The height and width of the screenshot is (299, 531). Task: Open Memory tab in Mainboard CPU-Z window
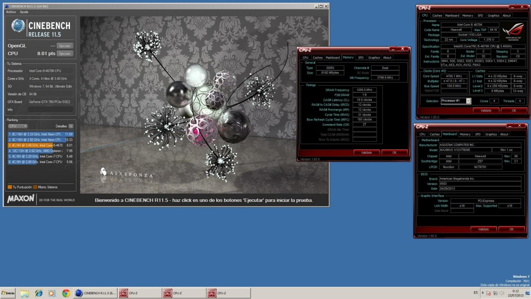[465, 134]
